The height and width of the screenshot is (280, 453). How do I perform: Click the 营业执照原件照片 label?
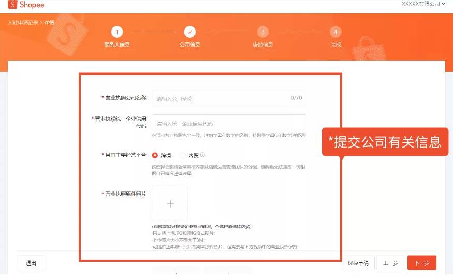(x=125, y=194)
